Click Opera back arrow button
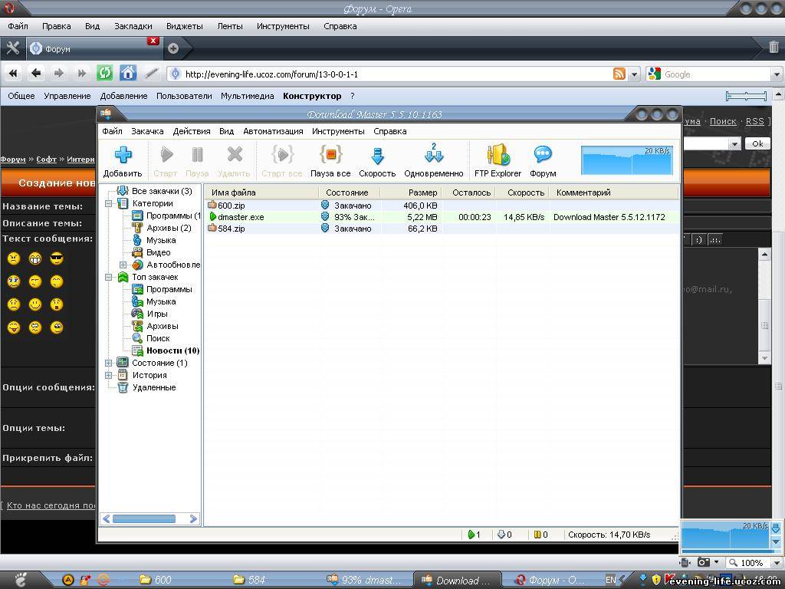 [36, 74]
